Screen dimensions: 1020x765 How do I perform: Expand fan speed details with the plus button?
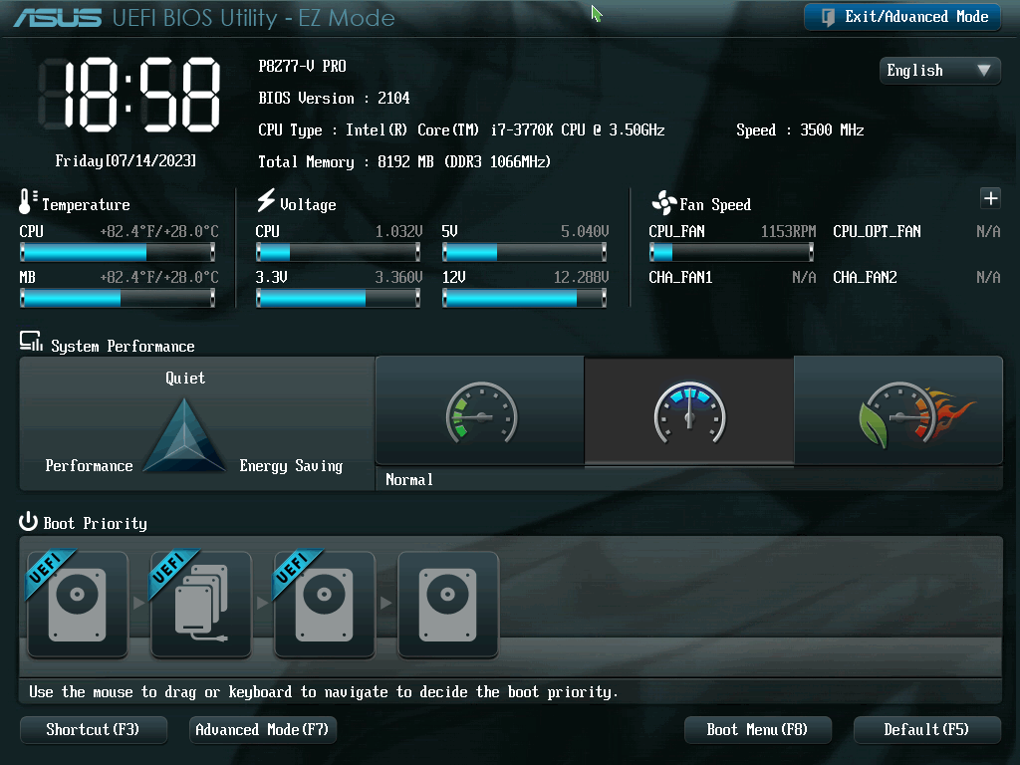tap(990, 198)
